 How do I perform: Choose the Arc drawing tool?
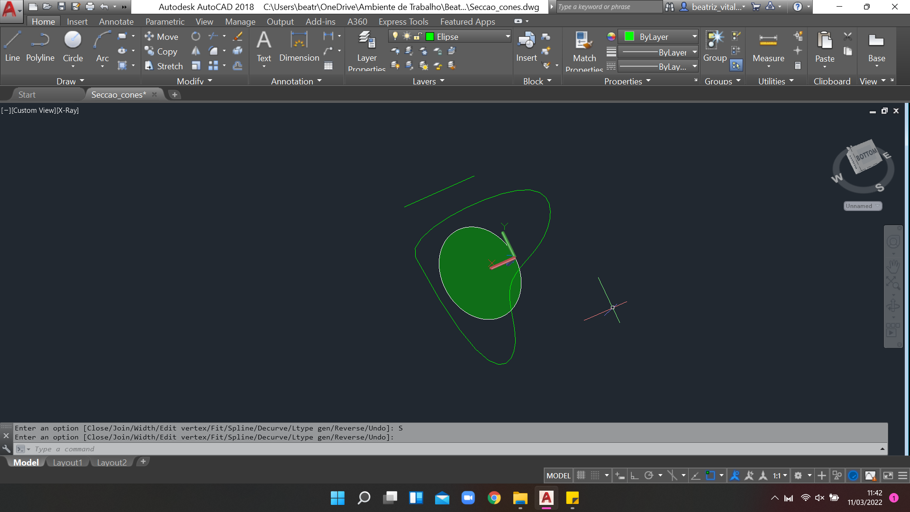(x=102, y=46)
